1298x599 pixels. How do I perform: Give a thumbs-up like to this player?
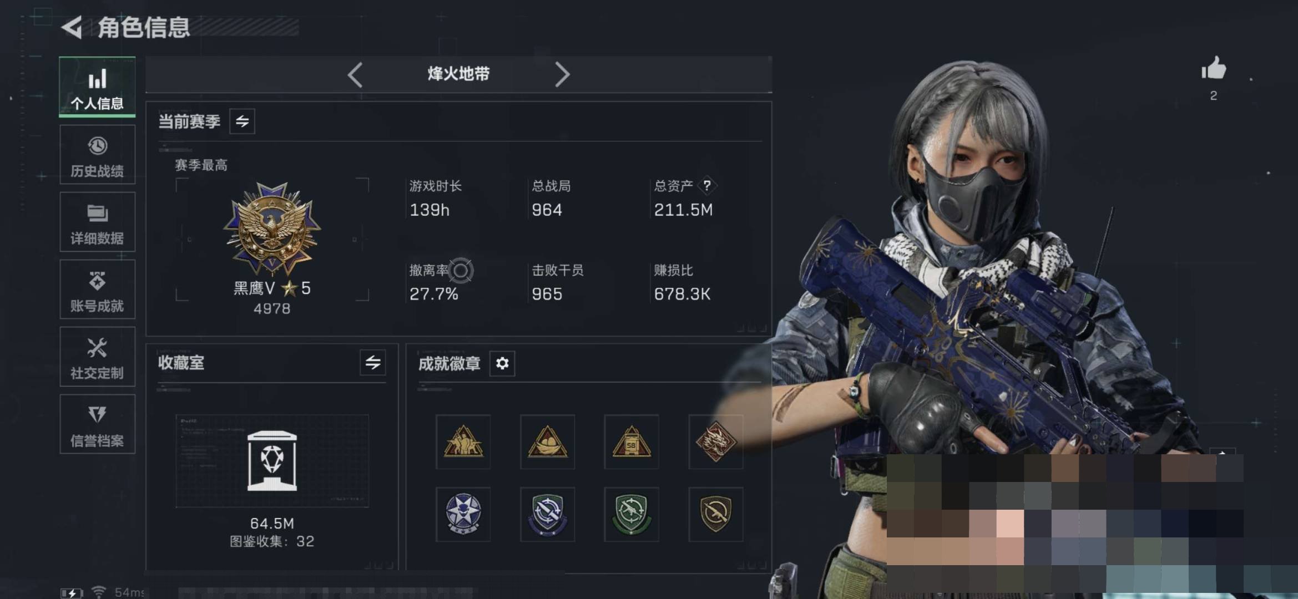(1214, 69)
